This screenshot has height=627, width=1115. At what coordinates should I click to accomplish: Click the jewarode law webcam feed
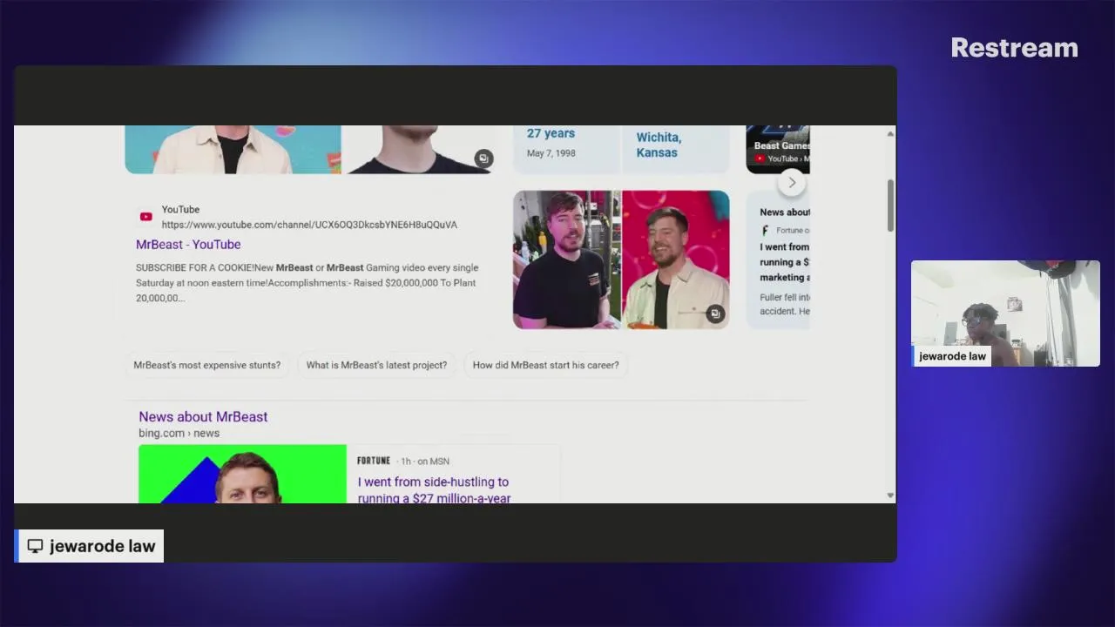[1005, 313]
